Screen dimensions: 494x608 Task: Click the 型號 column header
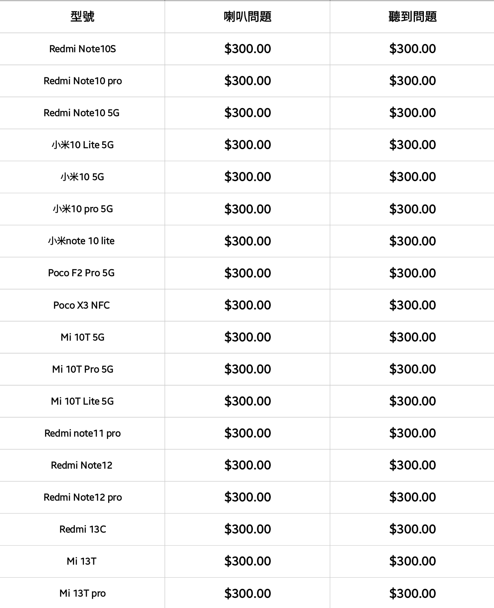coord(82,17)
